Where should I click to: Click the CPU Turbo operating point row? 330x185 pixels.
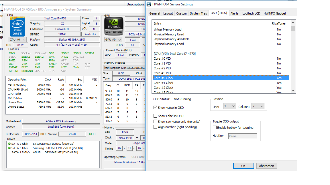pos(53,94)
